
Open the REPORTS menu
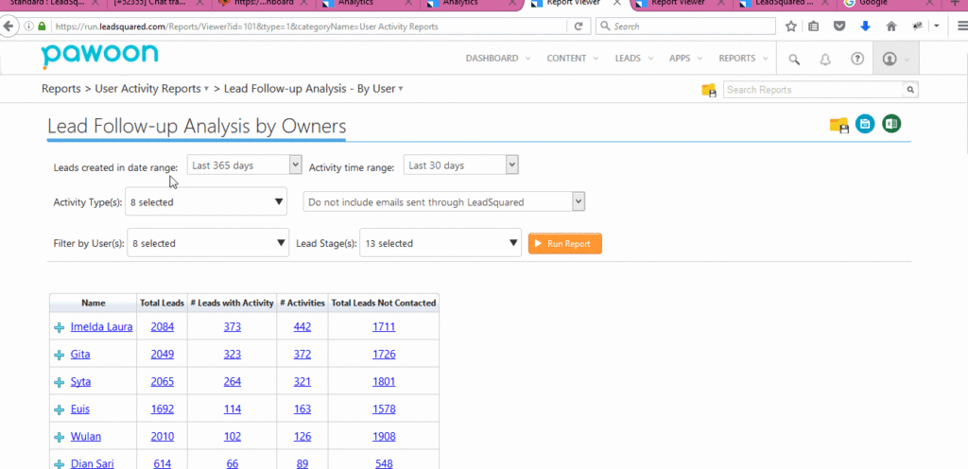741,59
